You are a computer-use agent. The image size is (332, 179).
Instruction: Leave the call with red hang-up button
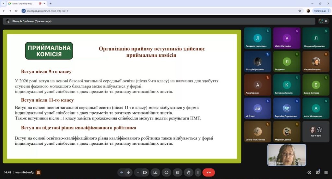tap(208, 173)
